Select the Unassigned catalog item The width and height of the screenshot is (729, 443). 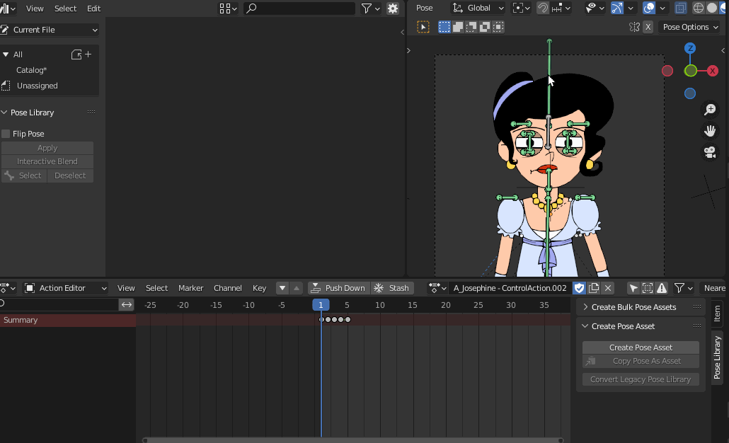(38, 86)
